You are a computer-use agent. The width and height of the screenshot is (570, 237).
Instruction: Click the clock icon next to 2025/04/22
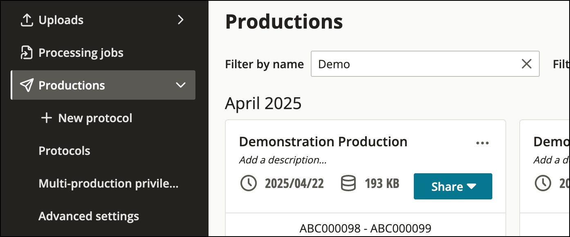pyautogui.click(x=249, y=183)
